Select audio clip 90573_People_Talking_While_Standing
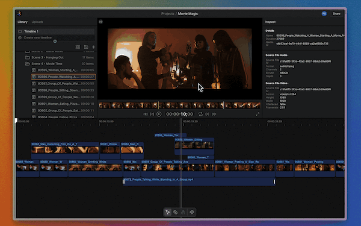The width and height of the screenshot is (361, 226). coord(199,181)
